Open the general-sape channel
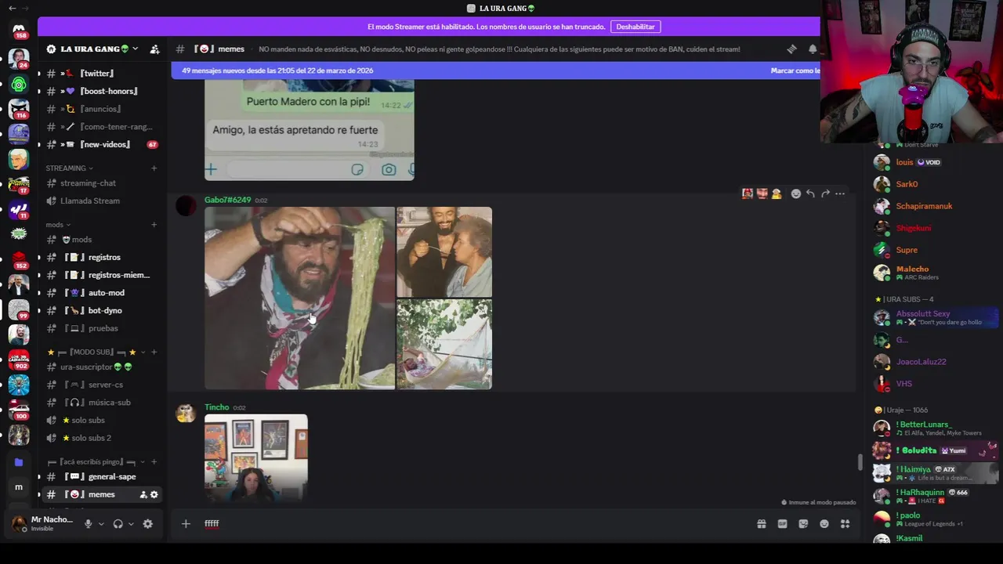 point(102,476)
